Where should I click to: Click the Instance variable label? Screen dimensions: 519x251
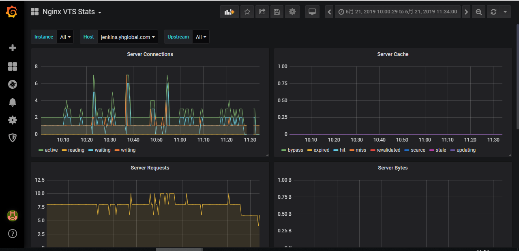coord(44,37)
